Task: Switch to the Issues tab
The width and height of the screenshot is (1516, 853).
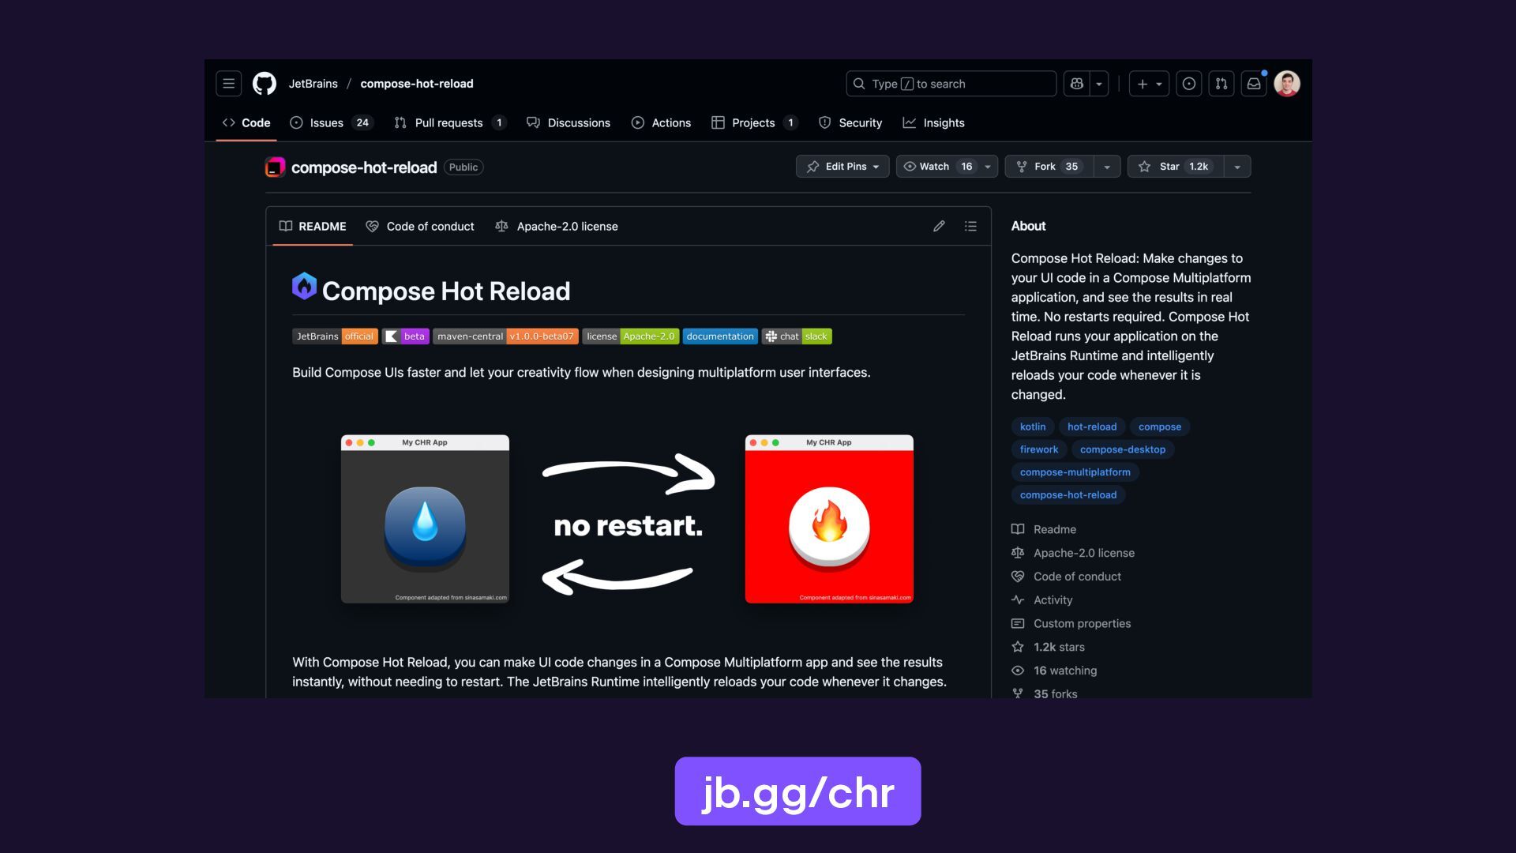Action: pyautogui.click(x=326, y=123)
